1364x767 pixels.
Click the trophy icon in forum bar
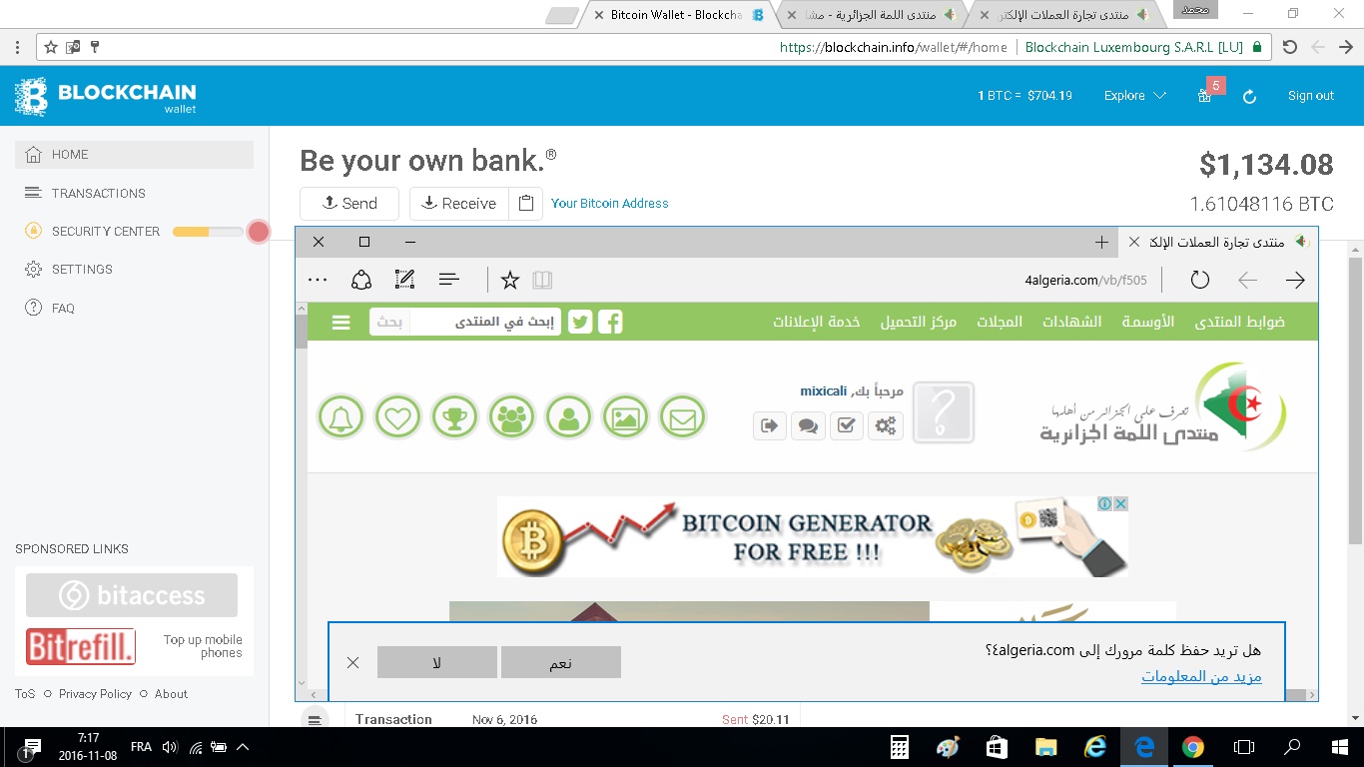click(454, 417)
